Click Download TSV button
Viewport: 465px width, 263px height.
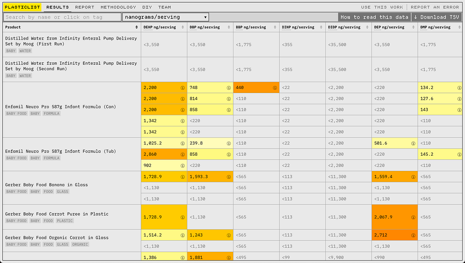coord(437,17)
